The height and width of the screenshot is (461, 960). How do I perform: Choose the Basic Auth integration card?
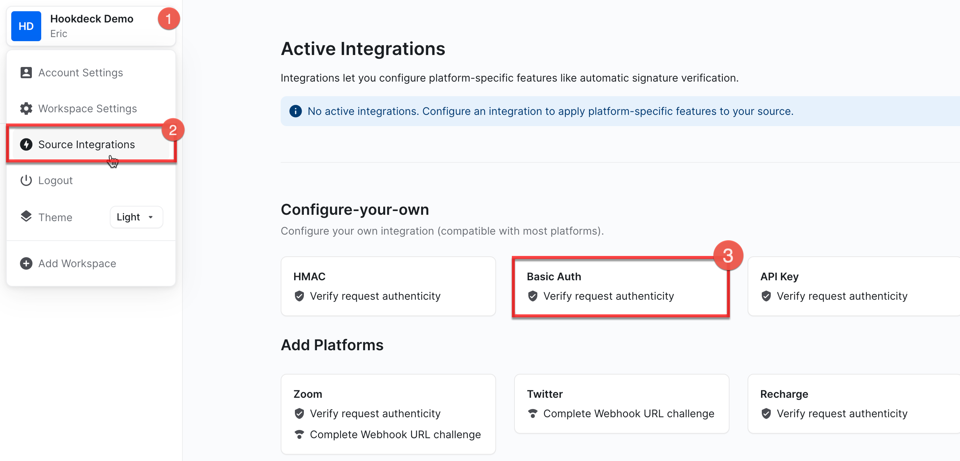tap(621, 286)
